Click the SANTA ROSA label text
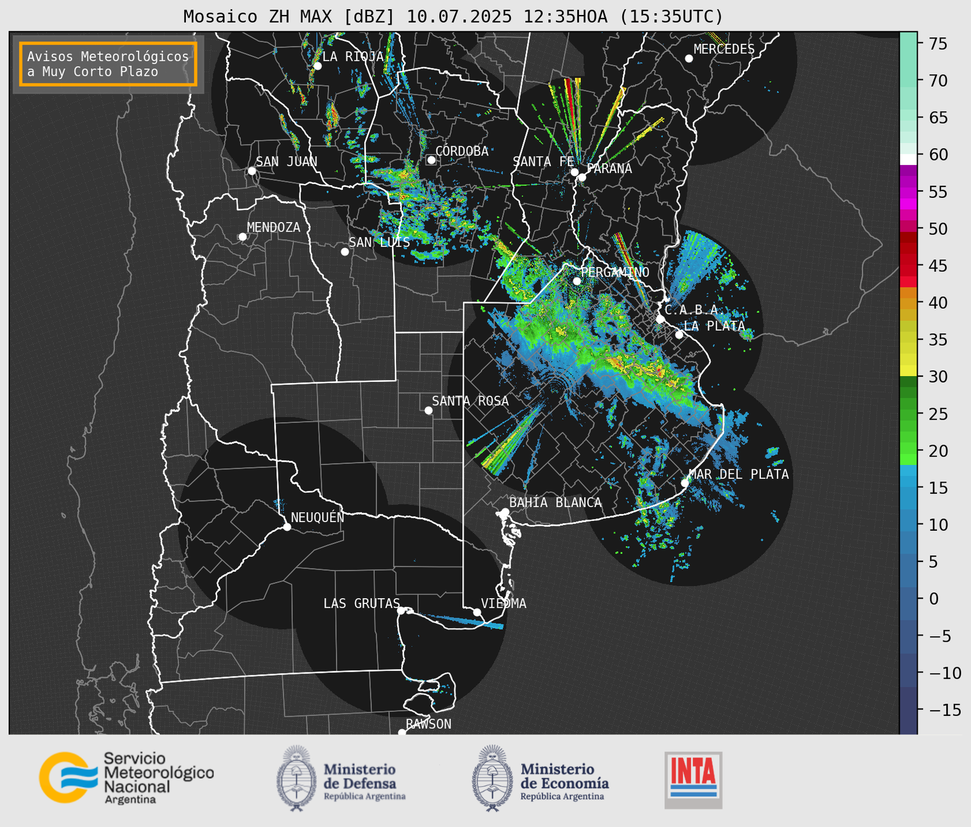The image size is (971, 827). point(470,401)
